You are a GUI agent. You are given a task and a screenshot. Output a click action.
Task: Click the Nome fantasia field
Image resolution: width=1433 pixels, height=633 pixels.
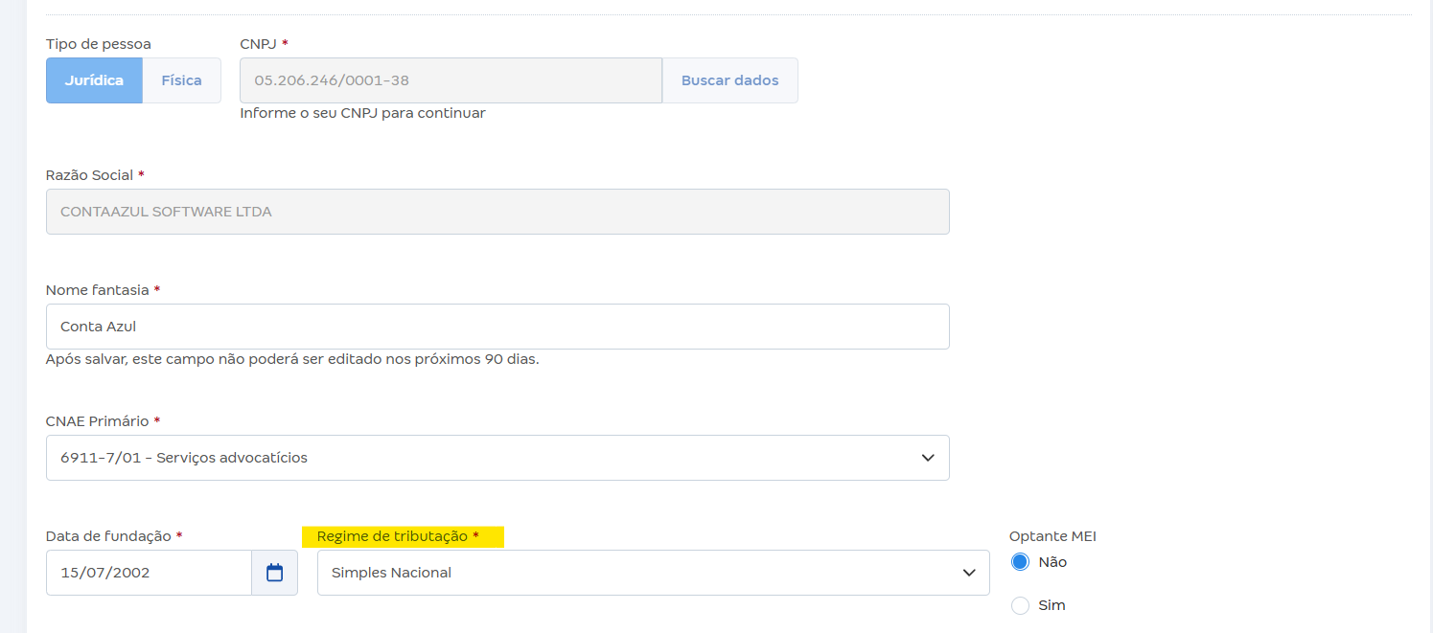tap(497, 327)
